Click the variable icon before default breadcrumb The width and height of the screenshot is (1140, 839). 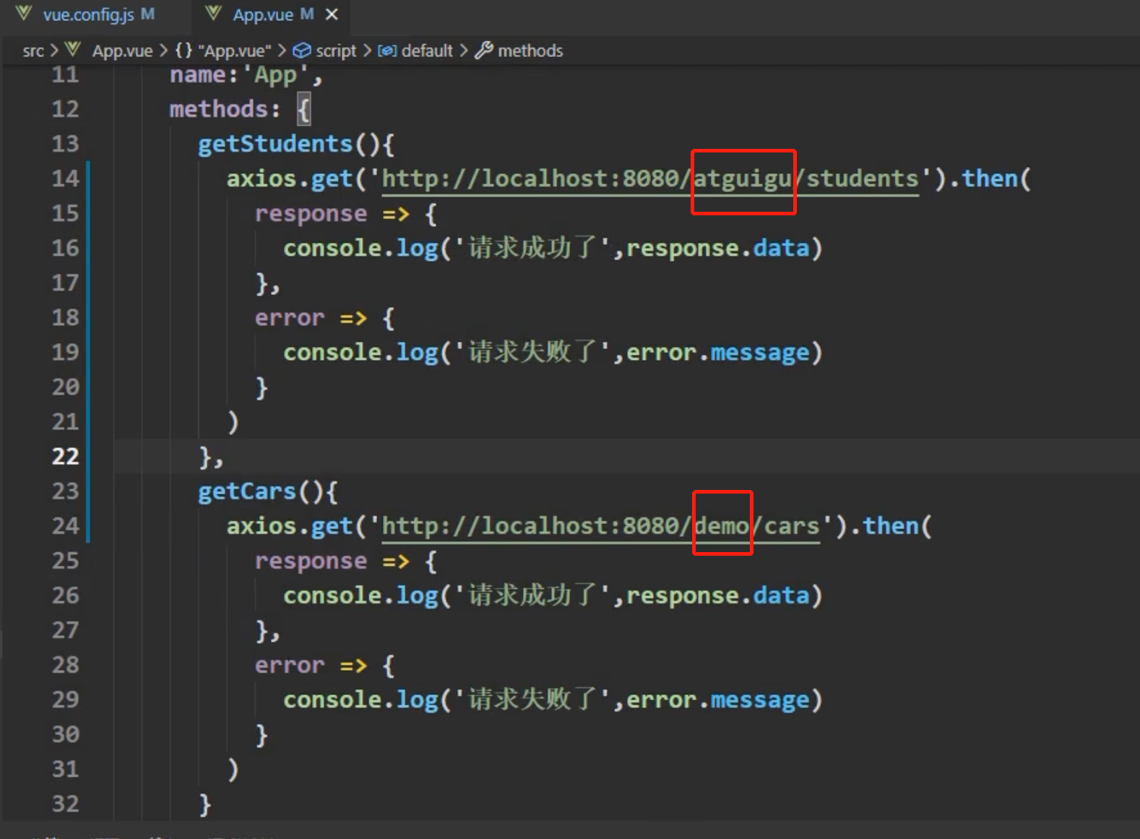pos(387,51)
